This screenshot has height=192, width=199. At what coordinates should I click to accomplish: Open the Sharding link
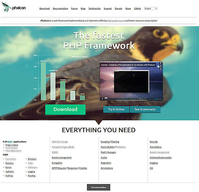(32, 176)
